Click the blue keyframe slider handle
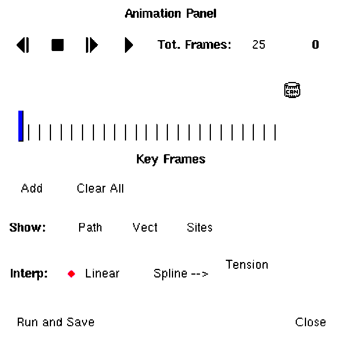This screenshot has height=344, width=341. 21,126
